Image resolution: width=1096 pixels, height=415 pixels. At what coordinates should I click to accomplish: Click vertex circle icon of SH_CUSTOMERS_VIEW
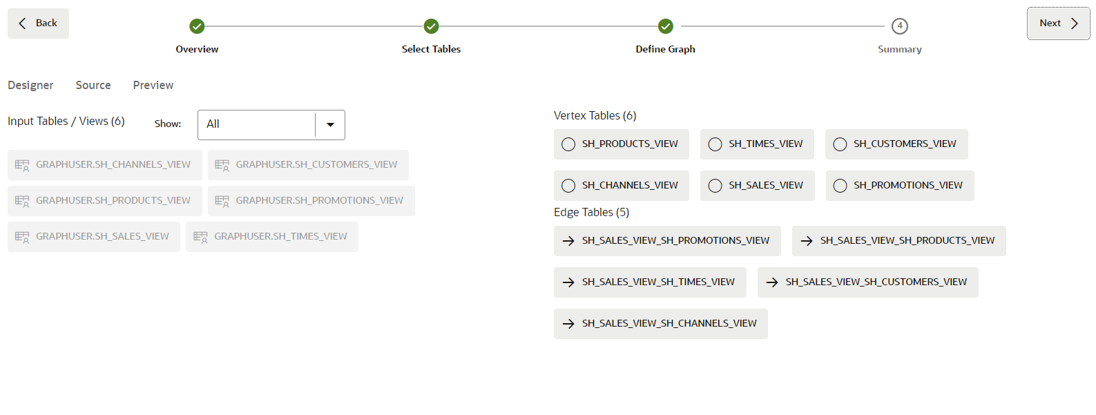(840, 144)
